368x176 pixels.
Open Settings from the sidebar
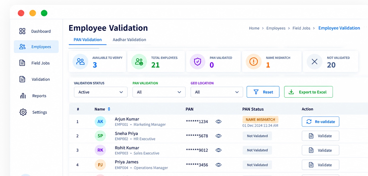36,112
